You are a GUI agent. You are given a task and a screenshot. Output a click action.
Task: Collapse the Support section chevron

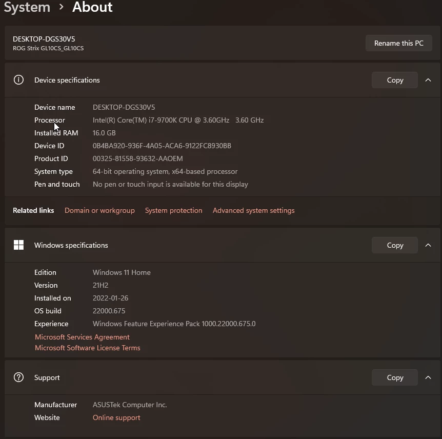(428, 377)
